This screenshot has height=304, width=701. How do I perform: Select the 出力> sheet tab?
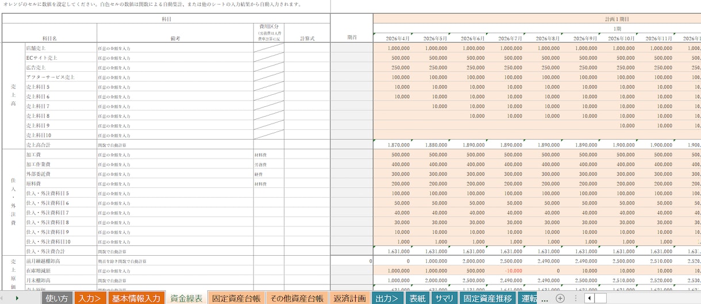388,298
